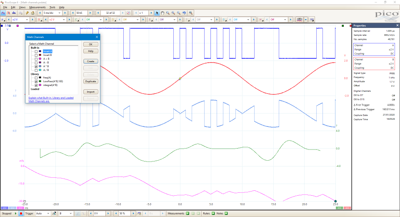The height and width of the screenshot is (217, 400).
Task: Open Channel D Off range dropdown
Action: click(x=137, y=20)
